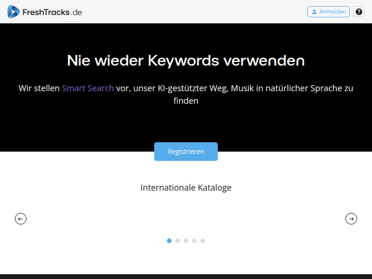Jump to the third carousel dot
The height and width of the screenshot is (279, 372).
tap(186, 241)
